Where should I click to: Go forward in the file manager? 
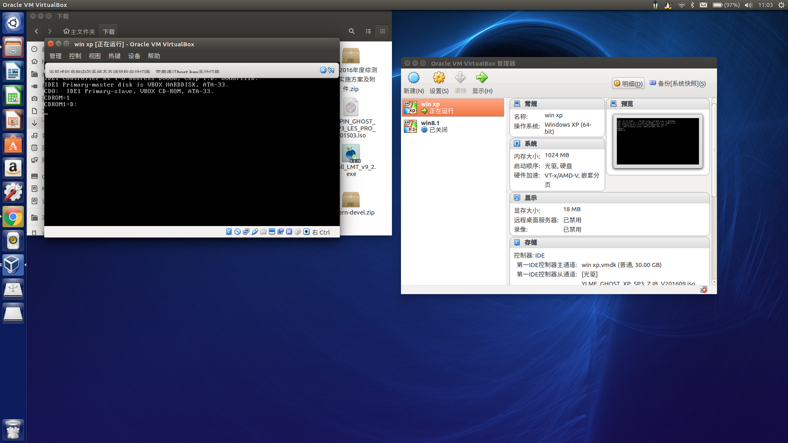(50, 31)
